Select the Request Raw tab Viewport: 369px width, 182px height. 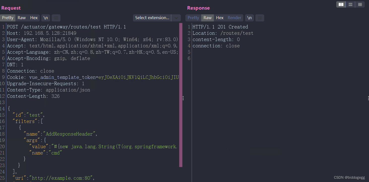pos(22,18)
